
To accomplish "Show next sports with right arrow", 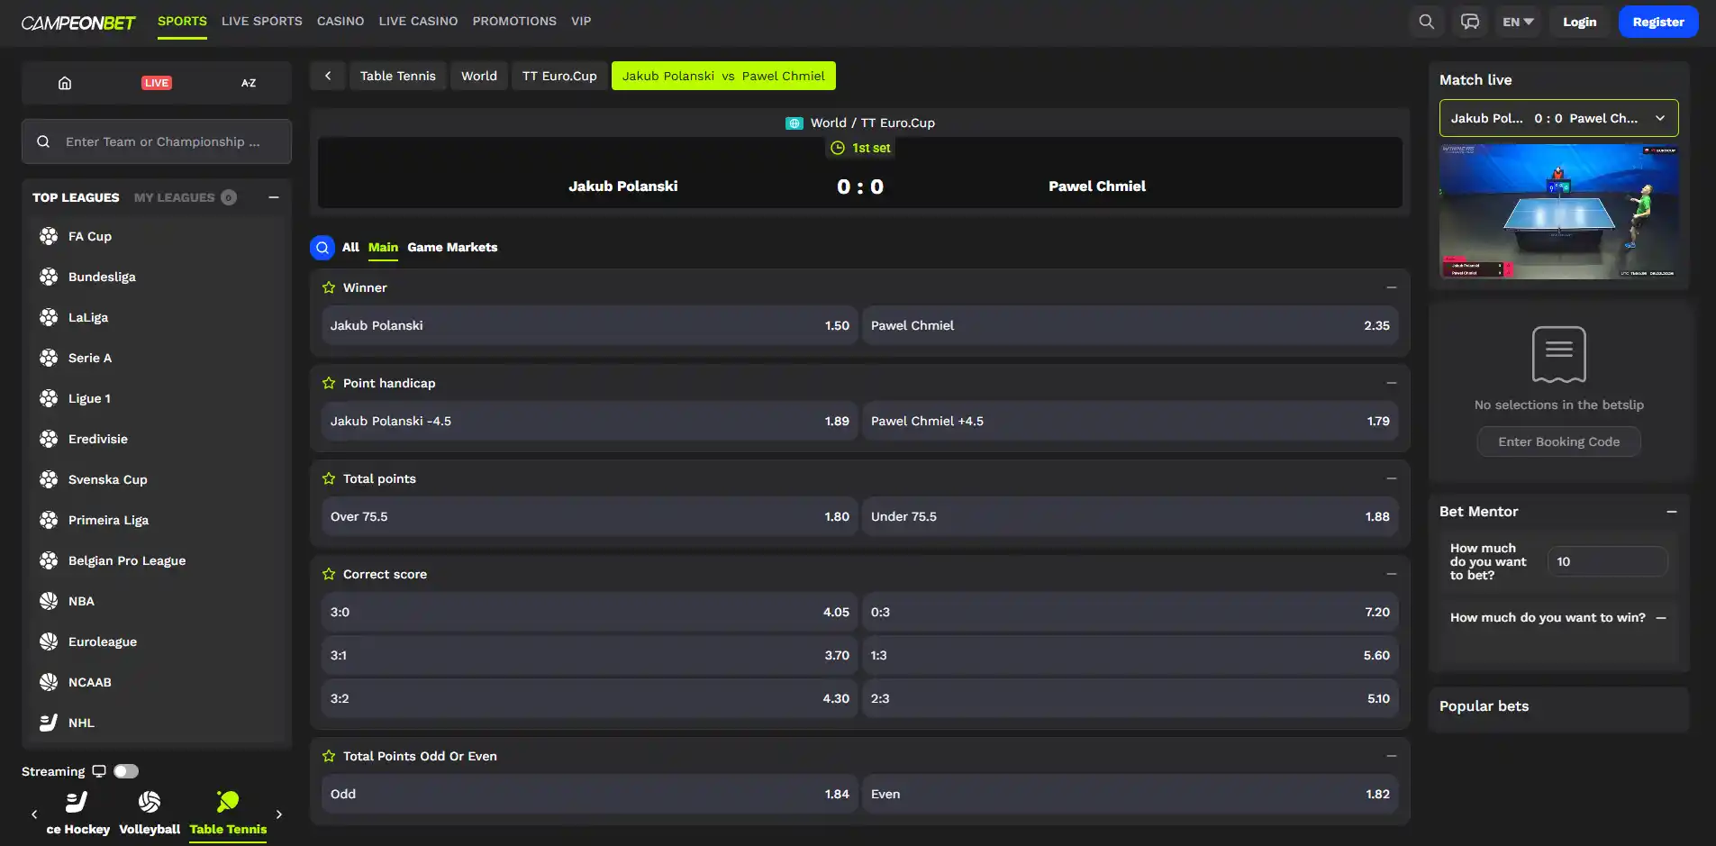I will coord(279,814).
